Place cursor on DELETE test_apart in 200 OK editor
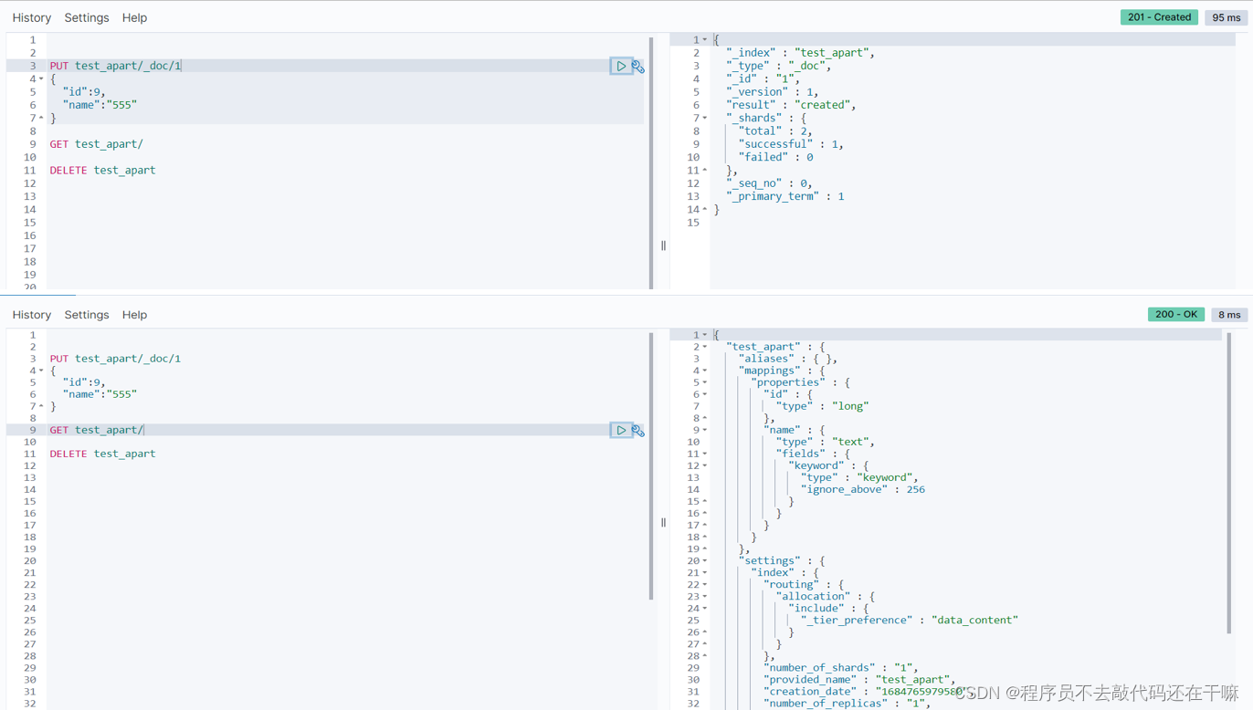 pyautogui.click(x=102, y=454)
